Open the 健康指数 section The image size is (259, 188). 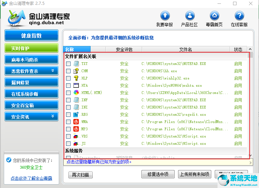click(x=31, y=35)
